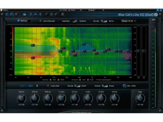Select blue EQ point 5 on graph

point(94,50)
